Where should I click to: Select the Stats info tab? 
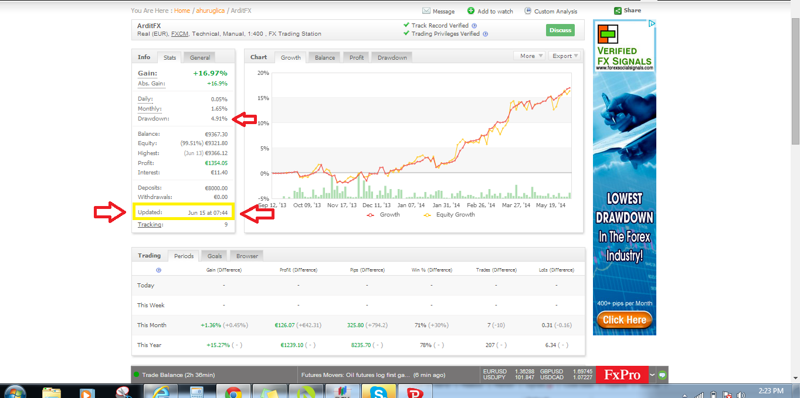point(170,57)
